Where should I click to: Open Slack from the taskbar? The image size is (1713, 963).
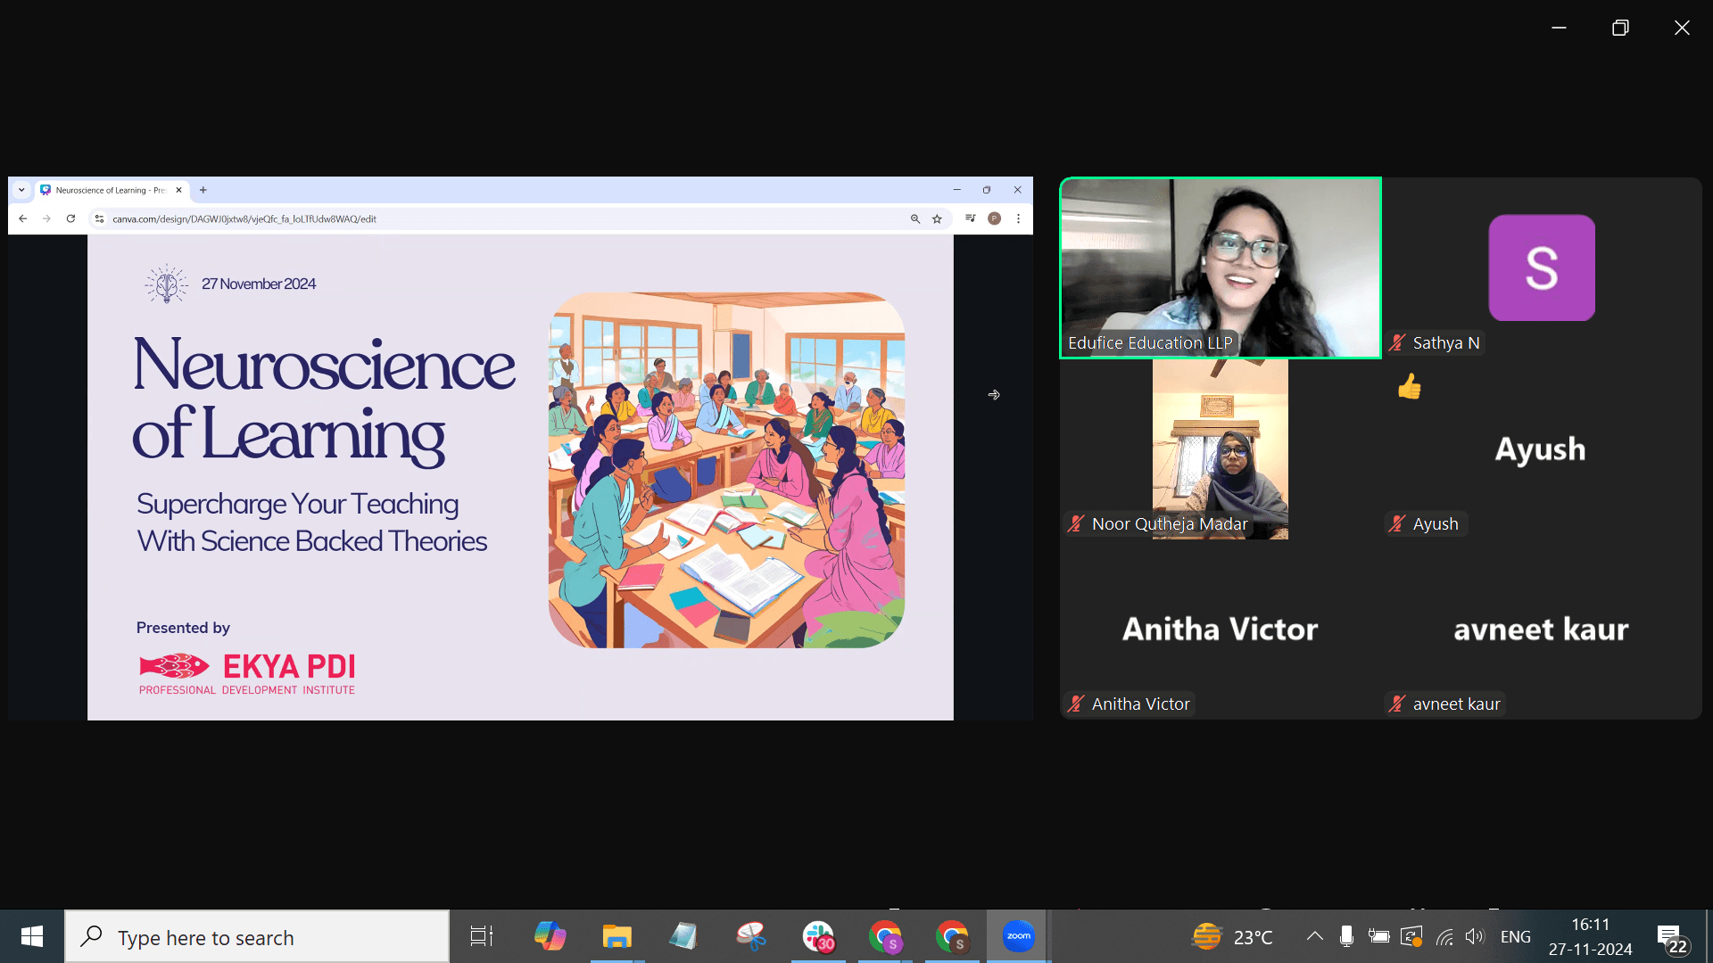pyautogui.click(x=818, y=936)
